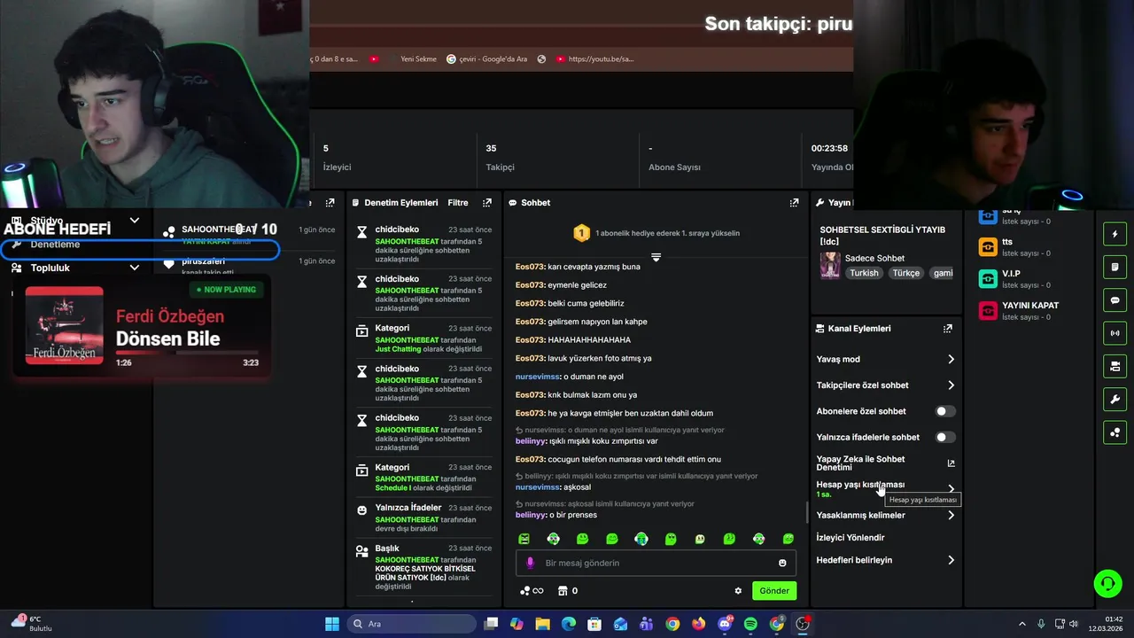
Task: Click channel points infinity balance icon
Action: point(532,591)
